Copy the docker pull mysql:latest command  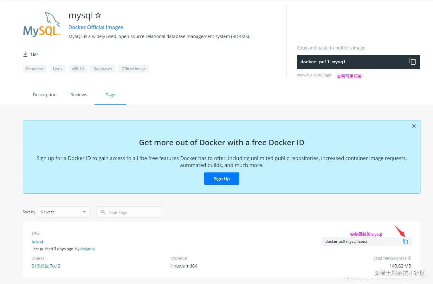(405, 242)
